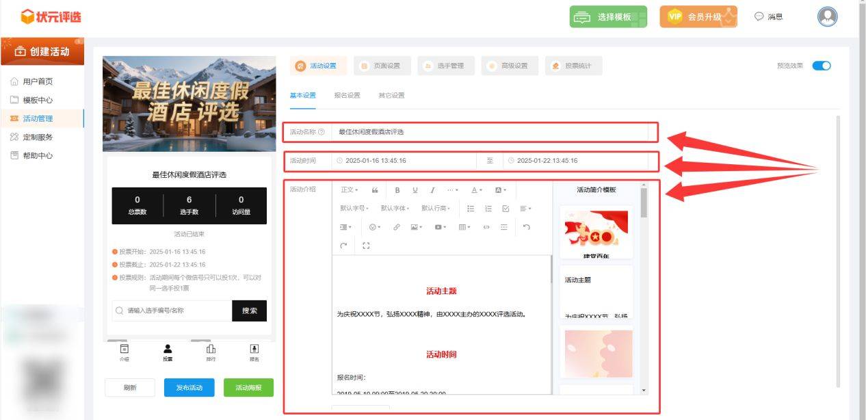Viewport: 866px width, 420px height.
Task: Toggle the 预览效果 switch
Action: [821, 66]
